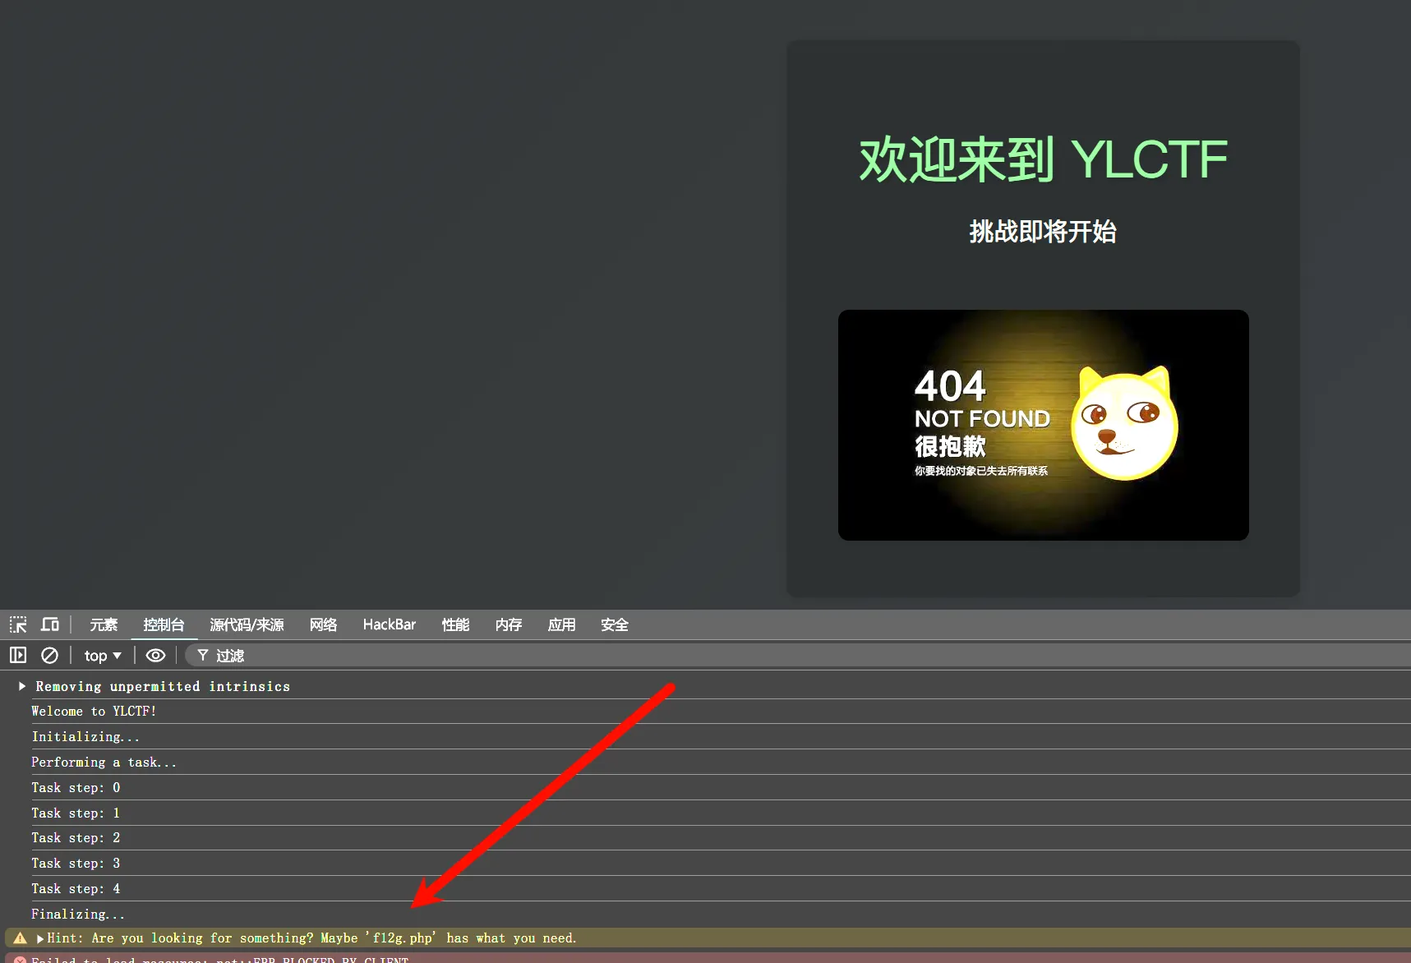This screenshot has width=1411, height=963.
Task: Click the 欢迎来到 YLCTF heading
Action: 1043,159
